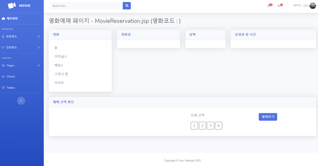The height and width of the screenshot is (166, 318).
Task: Select the movie 듄 from the list
Action: coord(56,48)
